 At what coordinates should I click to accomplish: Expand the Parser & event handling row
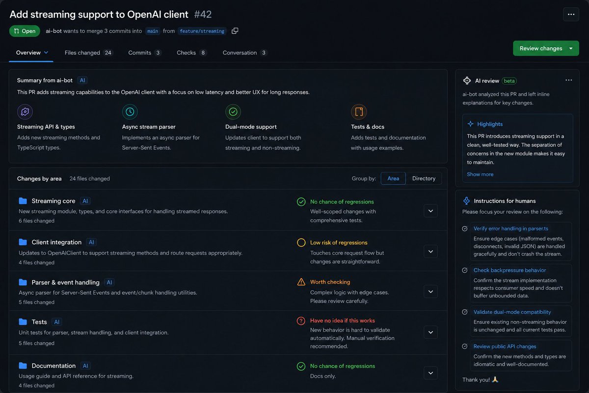(430, 291)
